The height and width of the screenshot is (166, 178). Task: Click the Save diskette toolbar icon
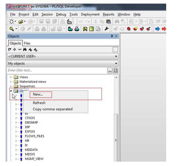click(x=41, y=21)
